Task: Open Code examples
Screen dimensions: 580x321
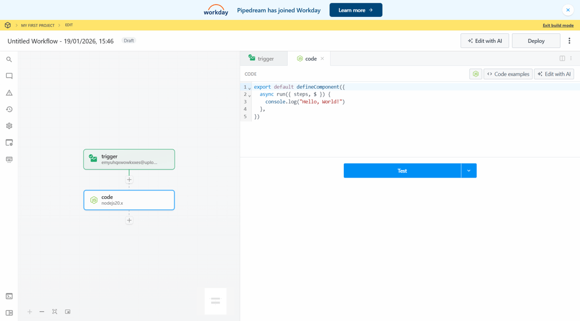Action: click(508, 74)
